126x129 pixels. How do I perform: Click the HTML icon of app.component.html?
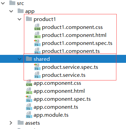[29, 91]
